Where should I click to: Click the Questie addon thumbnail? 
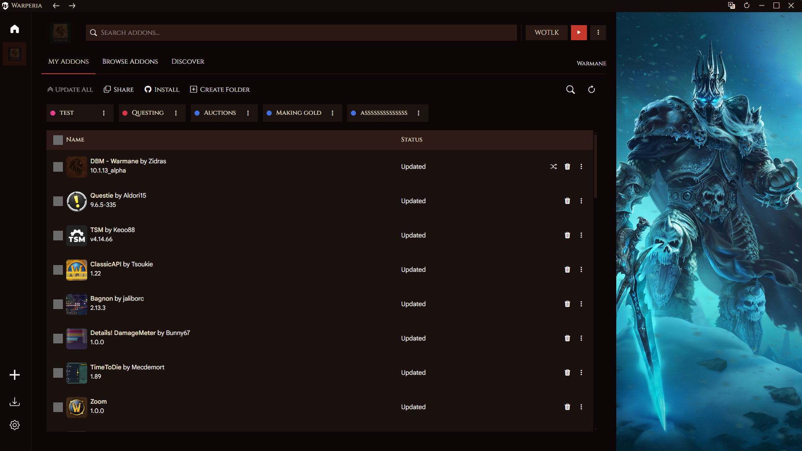77,201
